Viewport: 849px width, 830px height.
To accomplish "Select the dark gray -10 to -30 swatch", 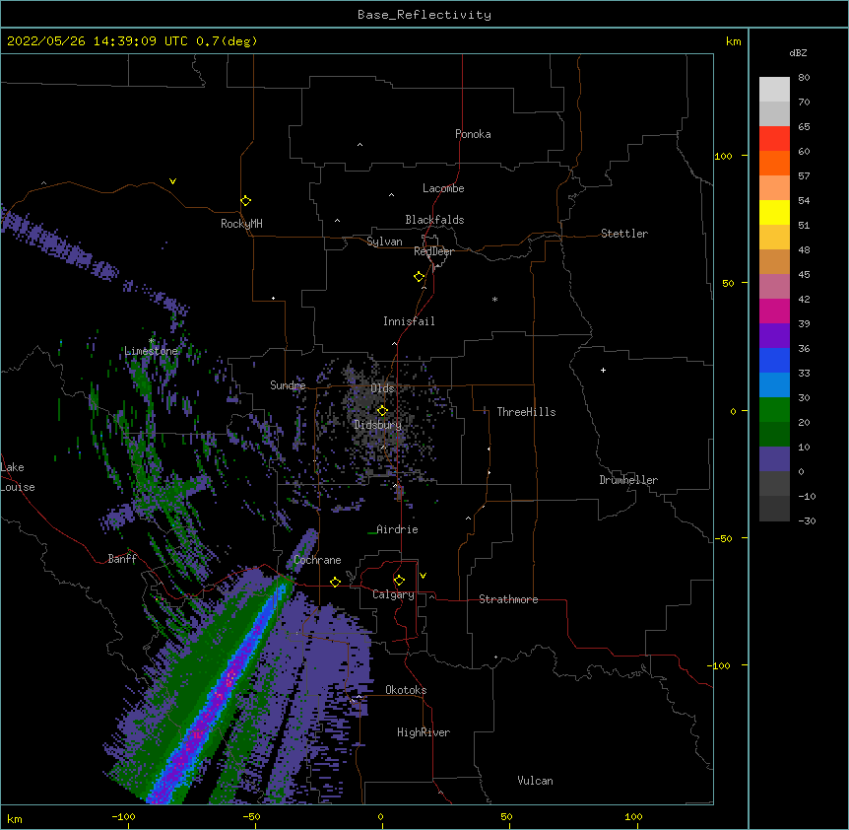I will point(774,509).
